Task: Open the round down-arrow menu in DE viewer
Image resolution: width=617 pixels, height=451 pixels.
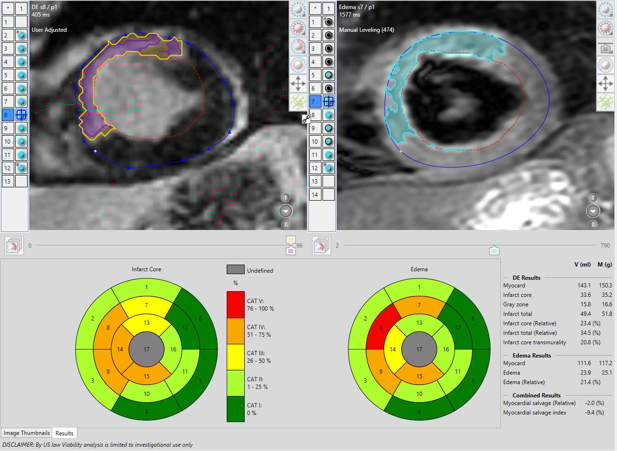Action: (285, 211)
